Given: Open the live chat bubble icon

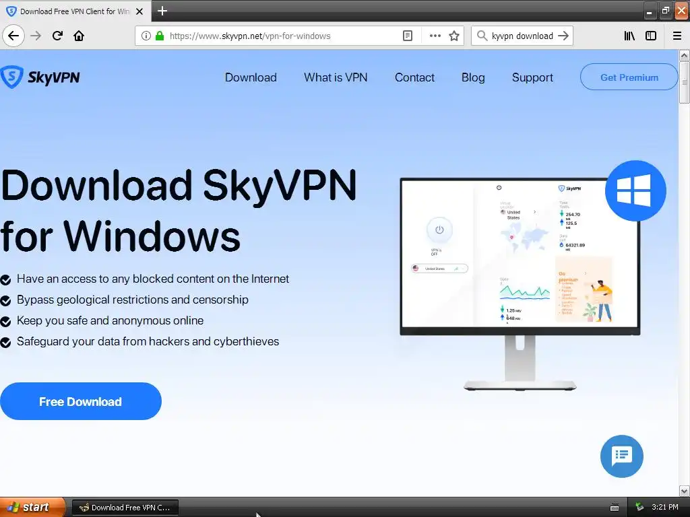Looking at the screenshot, I should 622,456.
